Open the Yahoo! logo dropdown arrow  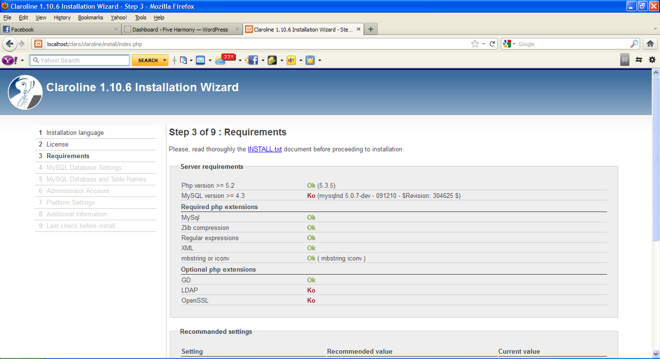click(22, 61)
